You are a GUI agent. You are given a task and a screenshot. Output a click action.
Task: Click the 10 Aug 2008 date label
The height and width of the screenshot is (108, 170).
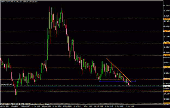pyautogui.click(x=47, y=106)
